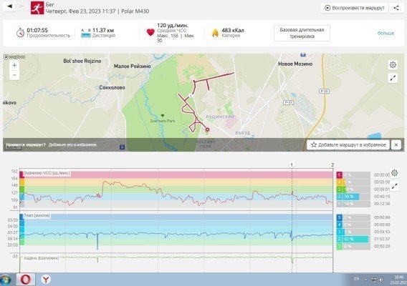Close the favorite route banner

click(x=396, y=145)
